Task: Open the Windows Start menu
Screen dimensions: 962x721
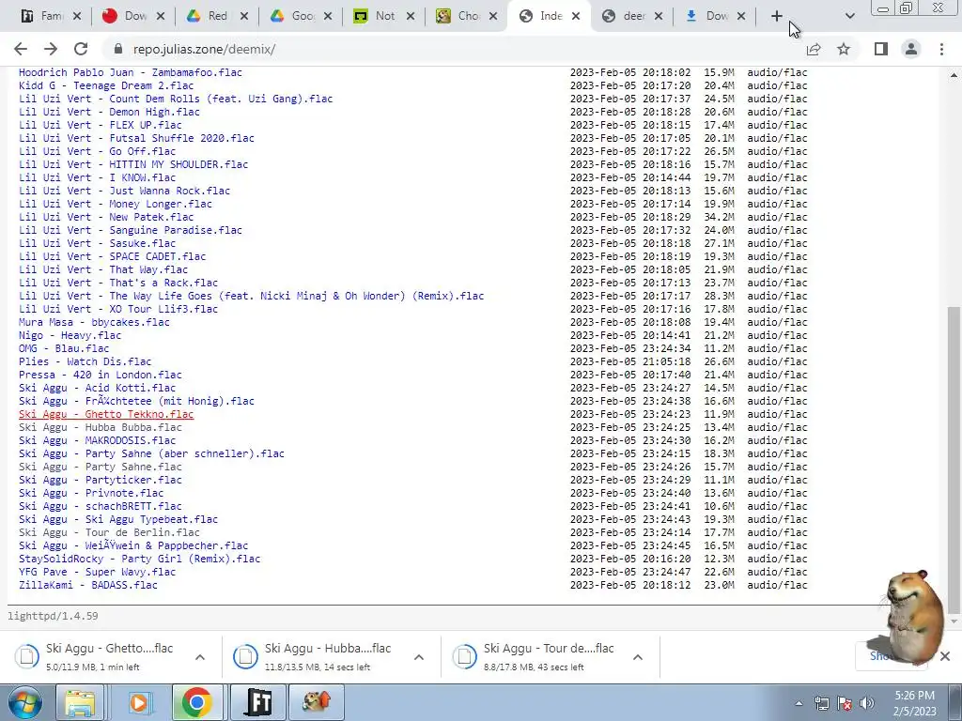Action: pos(25,702)
